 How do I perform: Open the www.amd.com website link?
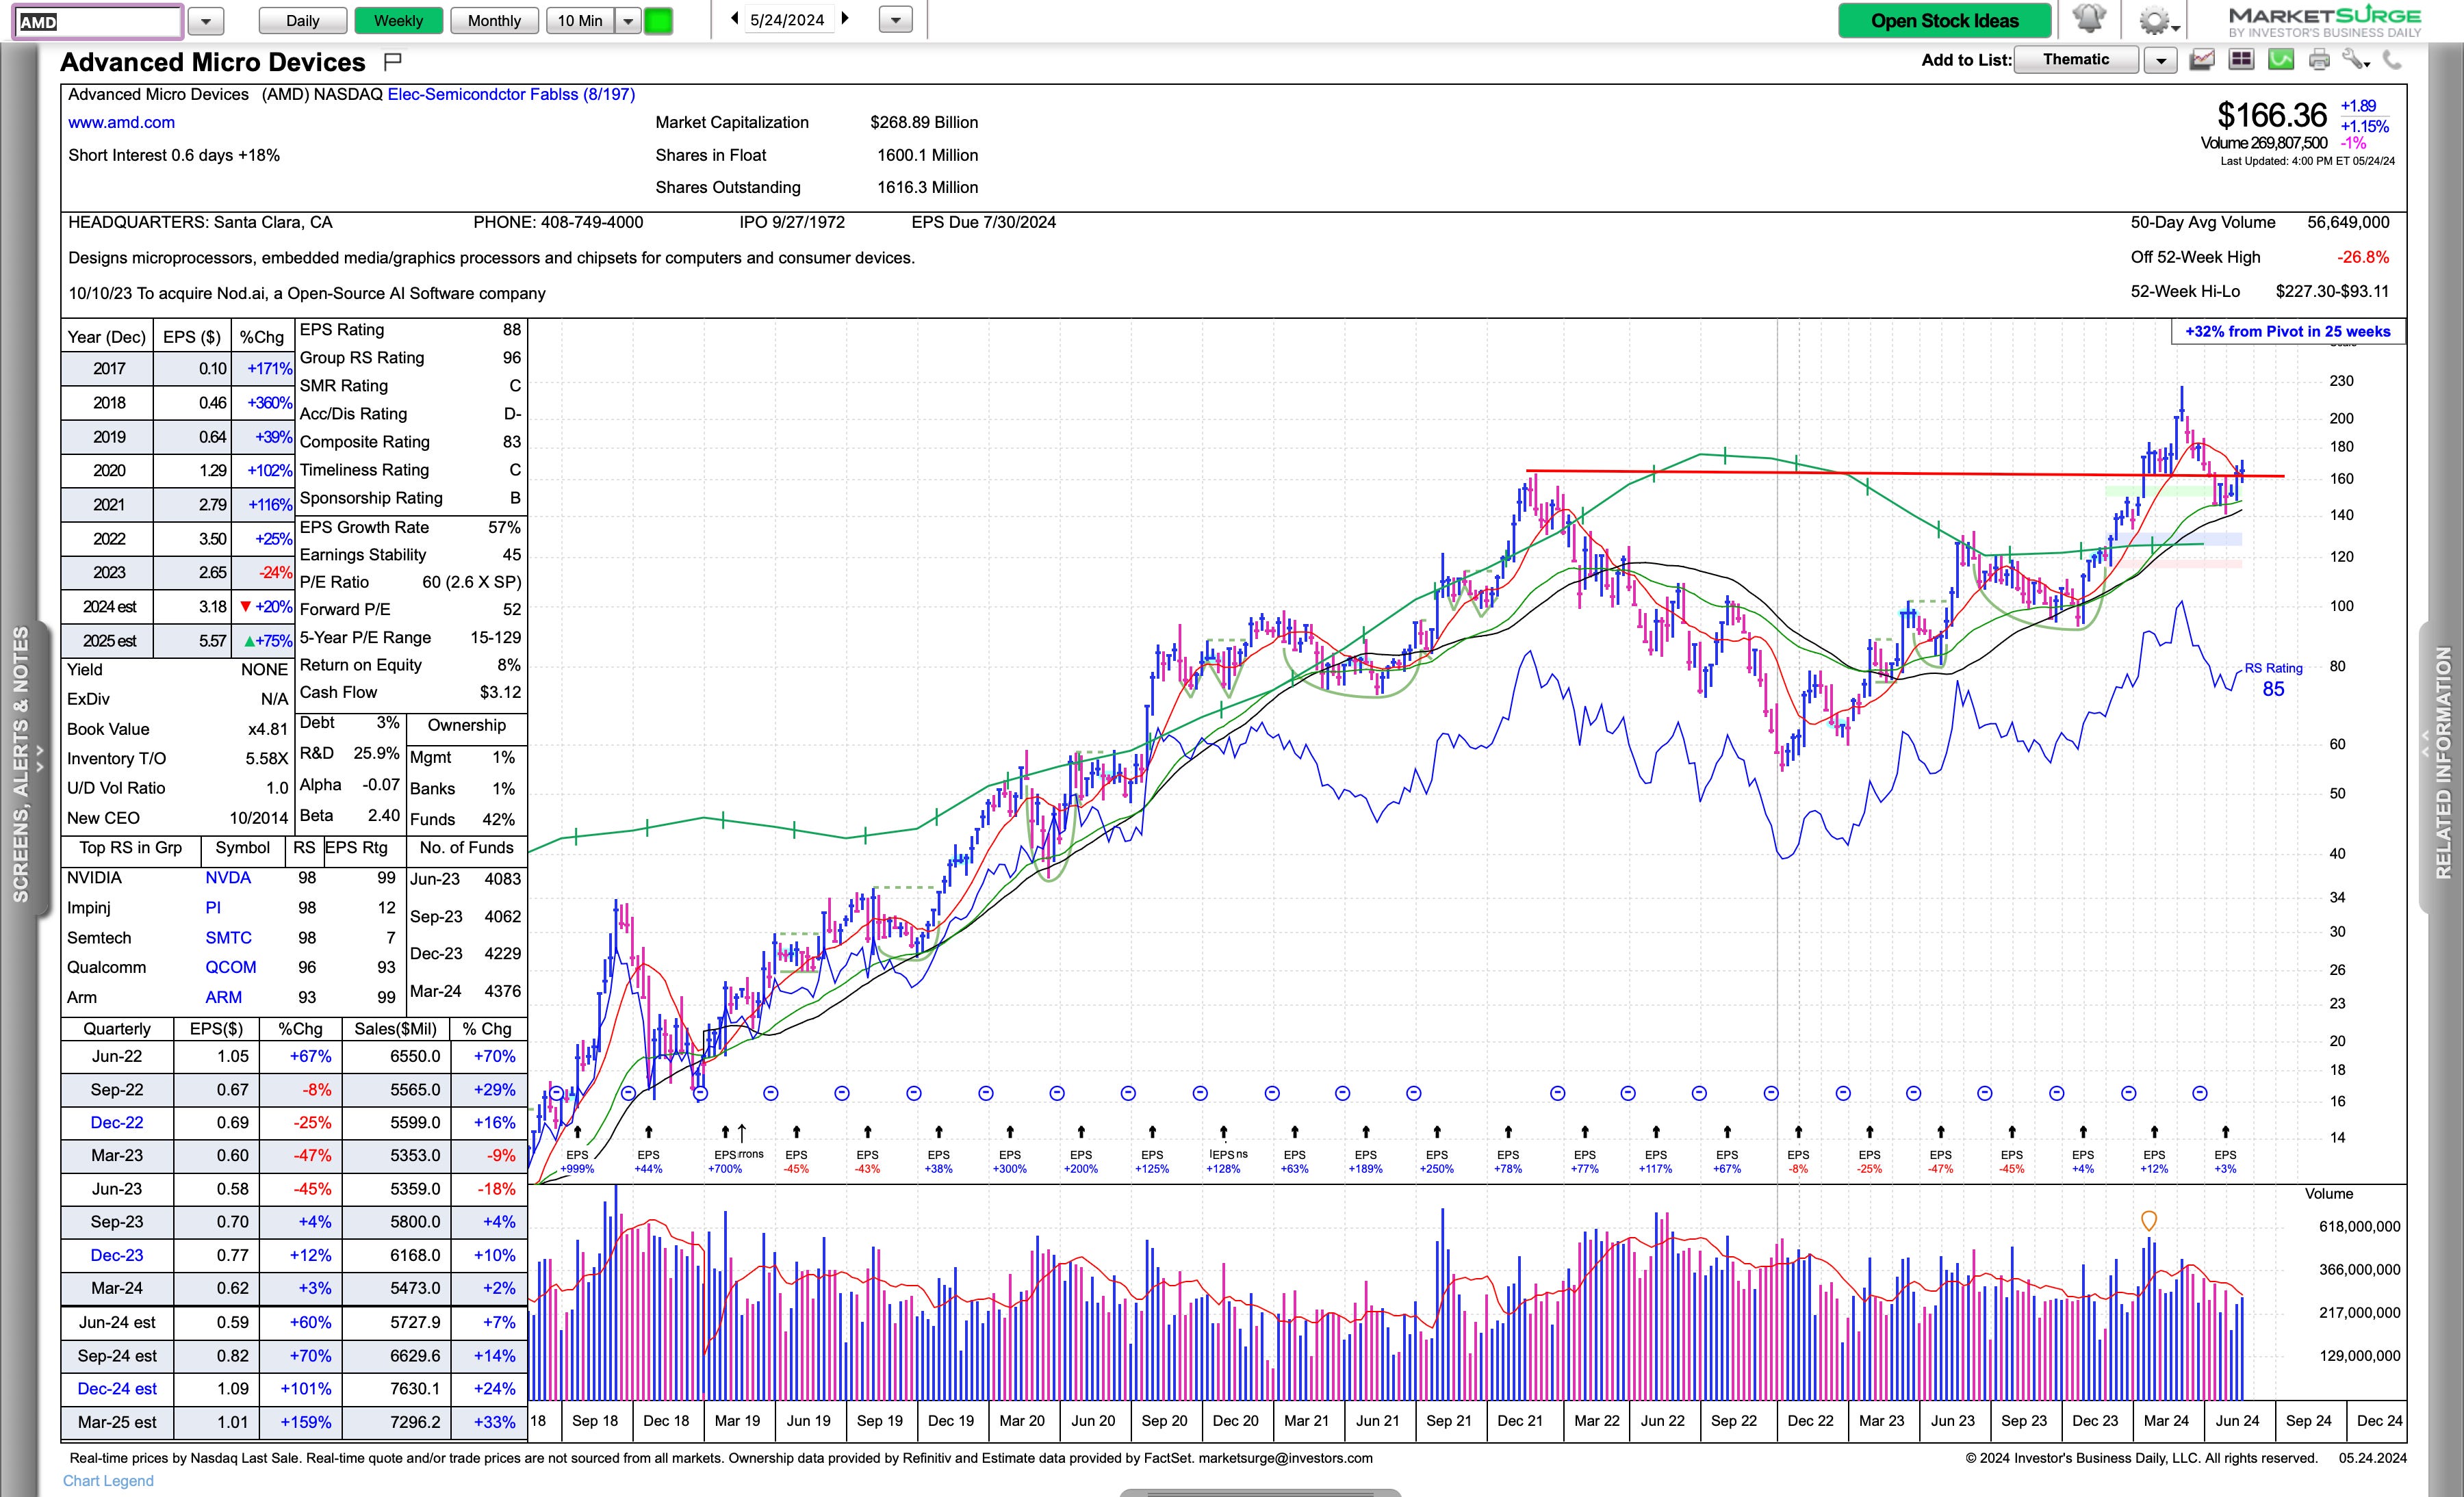[x=121, y=122]
